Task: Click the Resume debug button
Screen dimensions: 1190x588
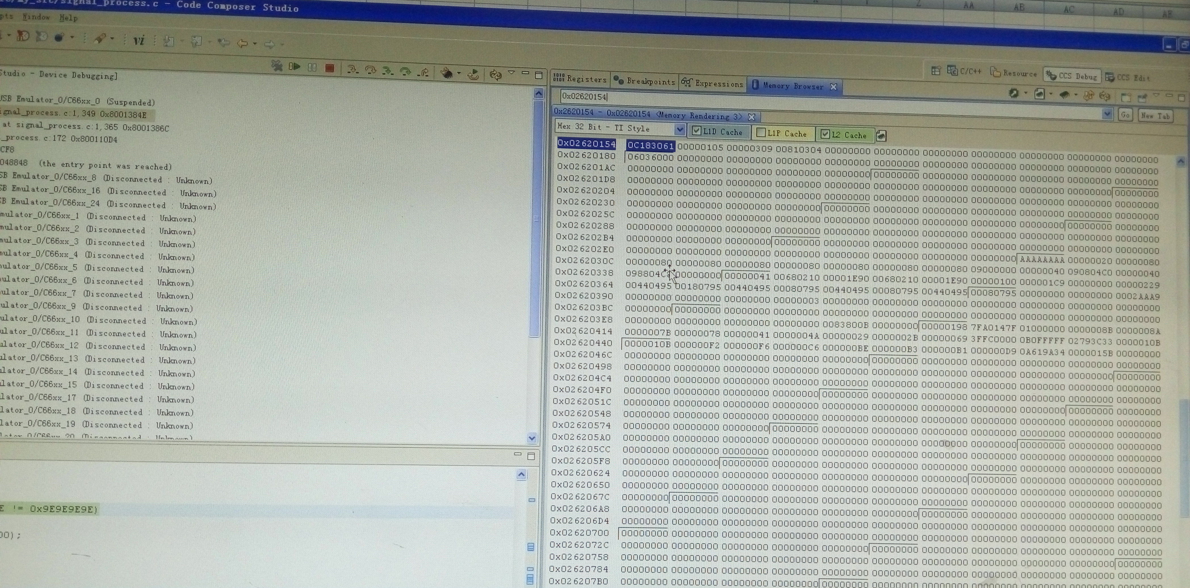Action: pyautogui.click(x=294, y=66)
